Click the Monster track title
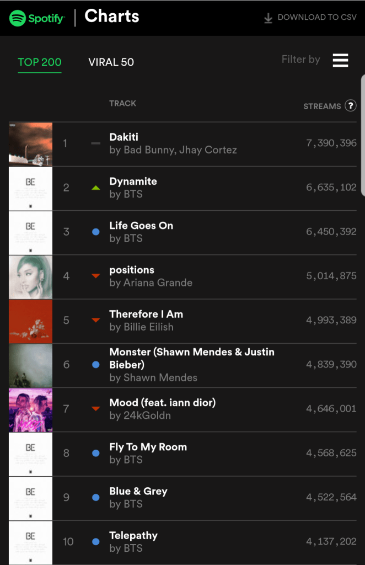Image resolution: width=365 pixels, height=565 pixels. pos(191,358)
